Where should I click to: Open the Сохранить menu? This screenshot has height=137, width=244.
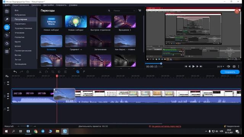pos(61,5)
